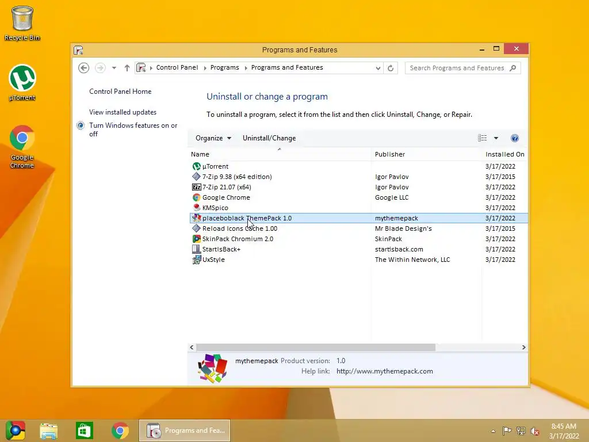Image resolution: width=589 pixels, height=442 pixels.
Task: Click the KMSpico list icon
Action: point(197,207)
